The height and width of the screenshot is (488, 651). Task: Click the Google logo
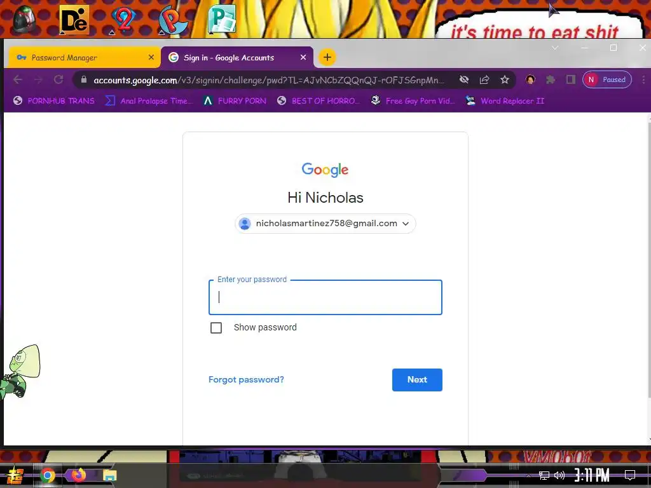(325, 169)
